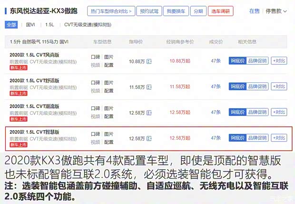Viewport: 295px width, 204px height.
Task: Add CVT风尚版 to comparison with +对比
Action: pyautogui.click(x=279, y=61)
